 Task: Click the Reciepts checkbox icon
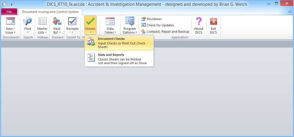click(72, 21)
